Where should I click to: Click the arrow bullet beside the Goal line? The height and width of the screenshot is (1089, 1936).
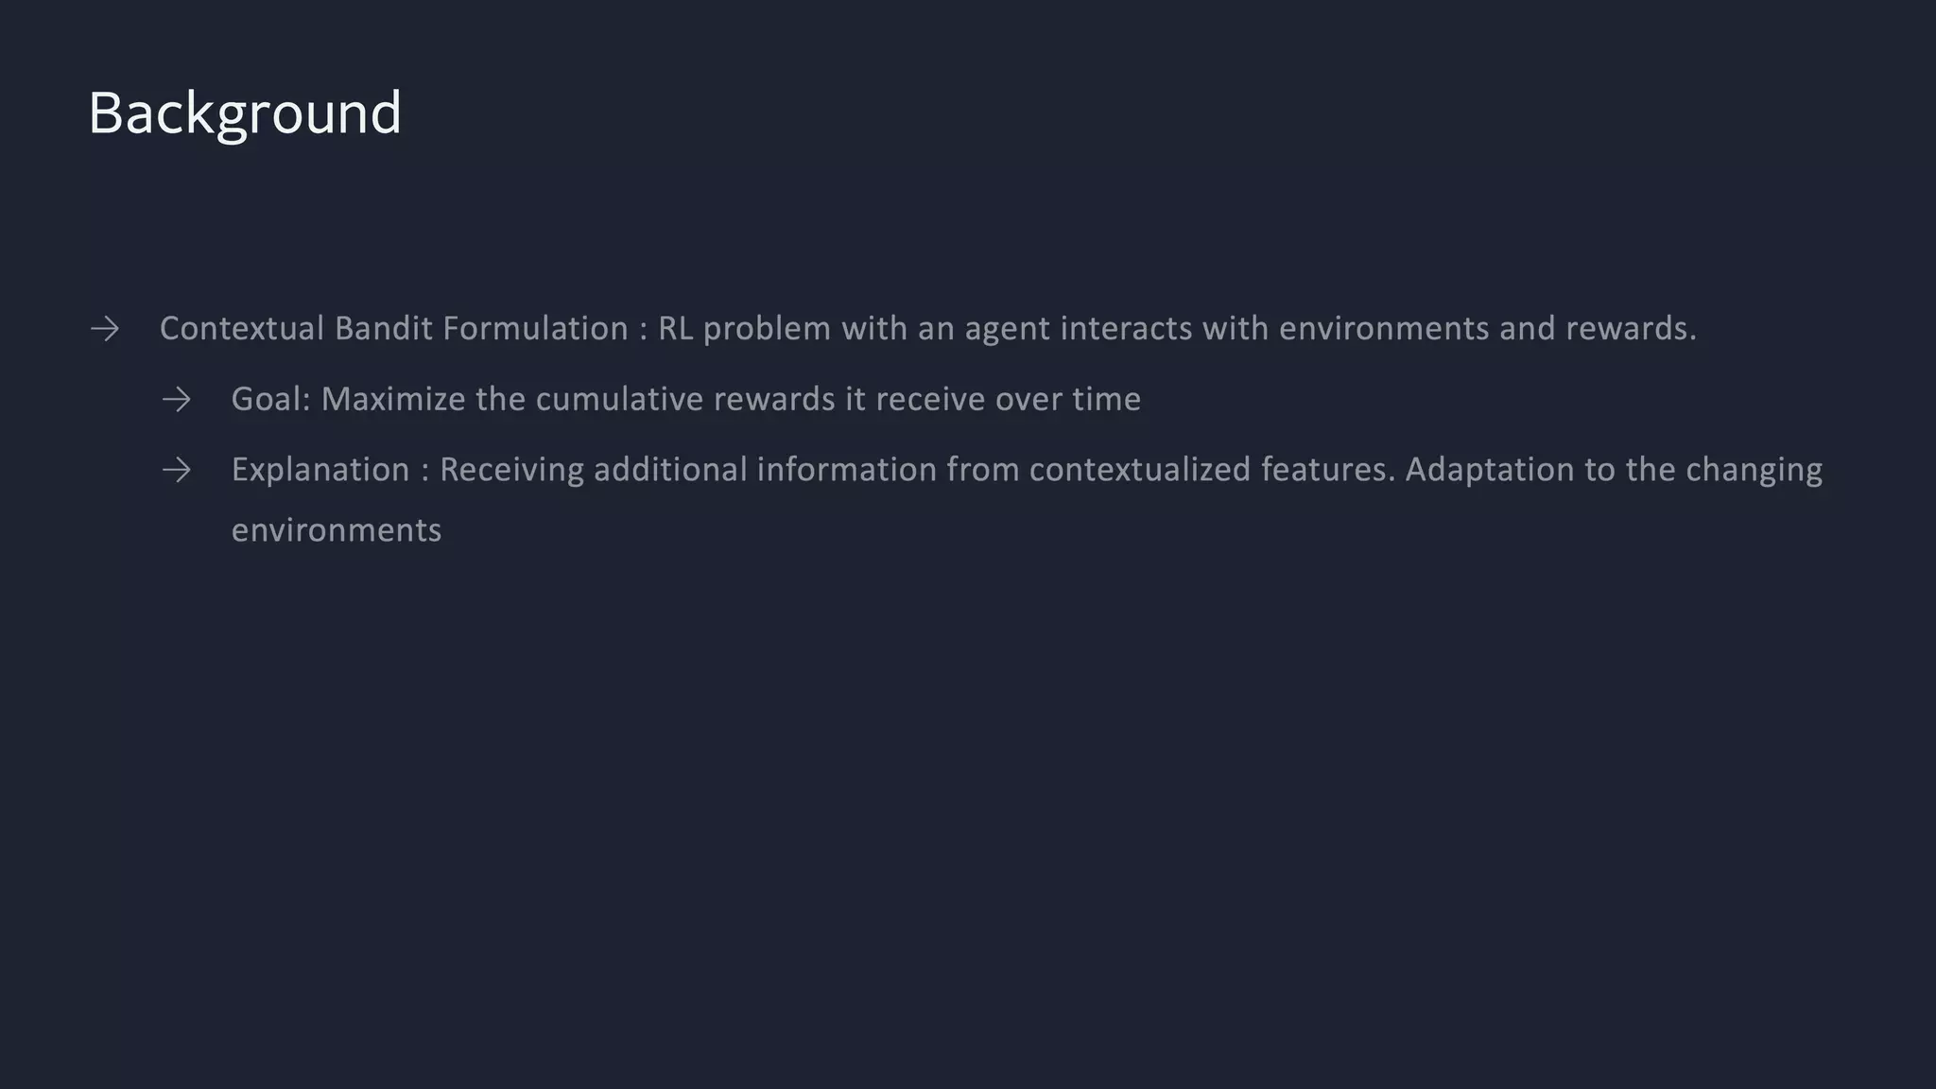click(x=177, y=400)
